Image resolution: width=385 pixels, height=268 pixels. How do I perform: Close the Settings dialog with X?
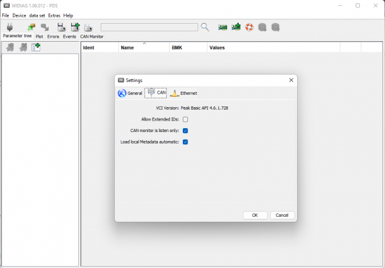click(x=291, y=80)
